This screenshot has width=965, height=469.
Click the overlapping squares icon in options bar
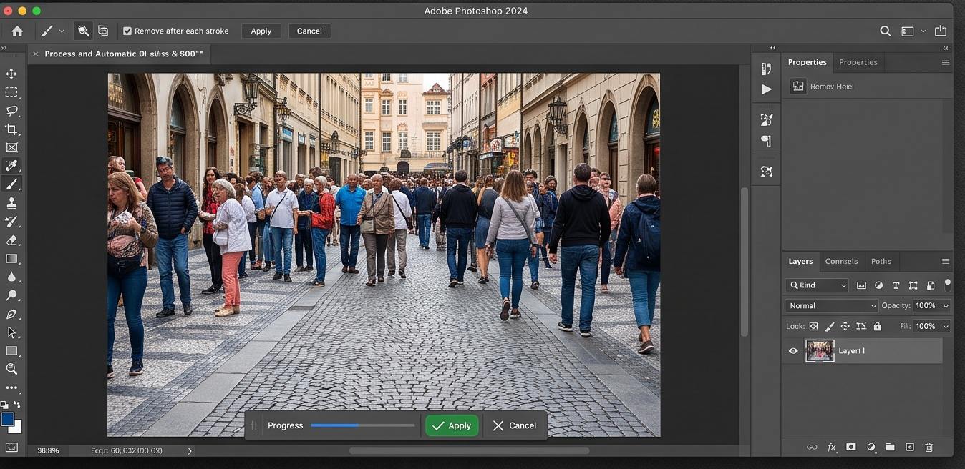103,31
